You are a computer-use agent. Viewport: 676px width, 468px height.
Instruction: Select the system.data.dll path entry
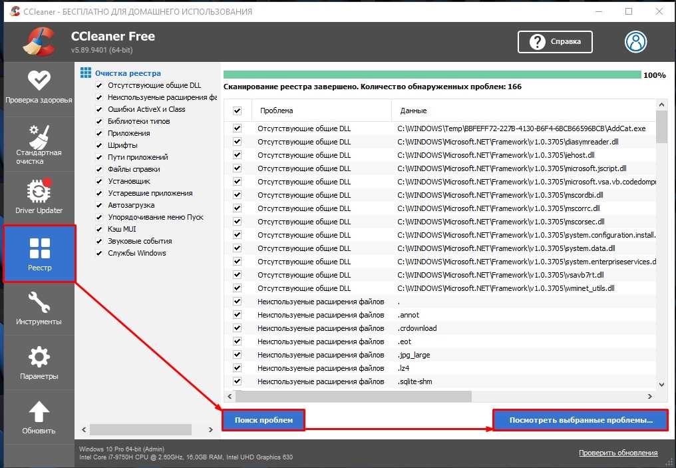pyautogui.click(x=506, y=248)
